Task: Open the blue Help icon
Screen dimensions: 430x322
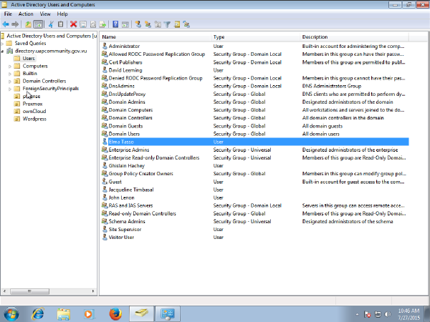Action: (x=115, y=24)
